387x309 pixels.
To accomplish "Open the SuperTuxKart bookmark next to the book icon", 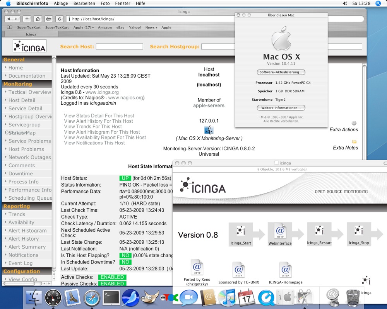I will coord(29,27).
